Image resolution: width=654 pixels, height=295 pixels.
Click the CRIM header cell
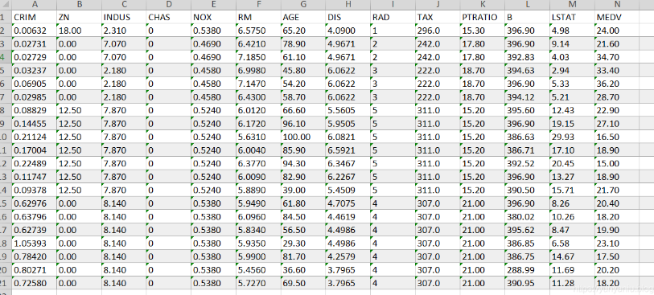click(35, 17)
